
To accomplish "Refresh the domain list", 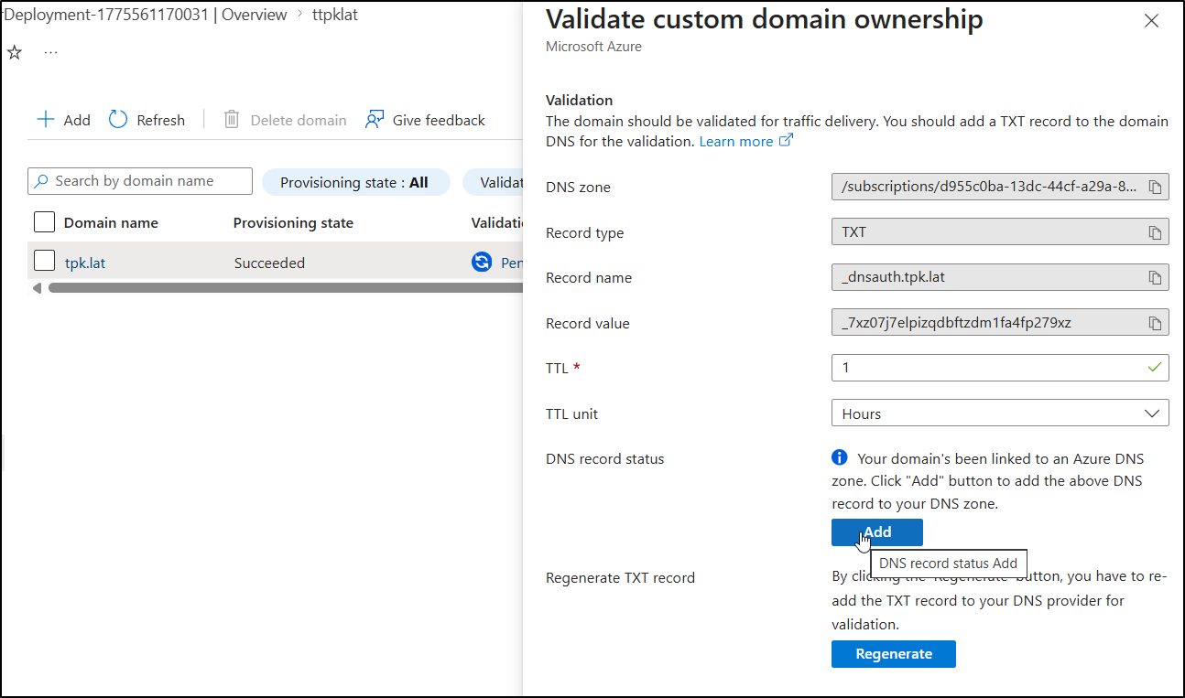I will point(147,120).
